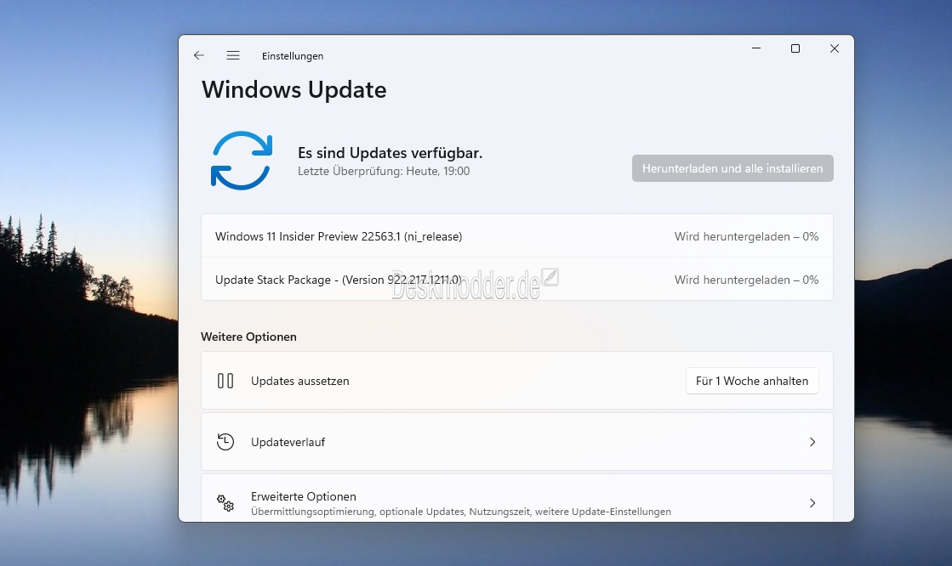Click the Insider Preview download status 0%
Viewport: 952px width, 566px height.
point(746,236)
